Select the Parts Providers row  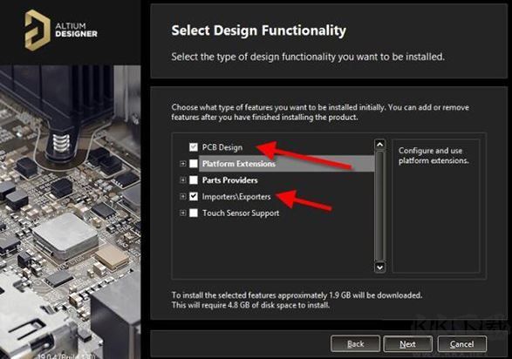230,180
